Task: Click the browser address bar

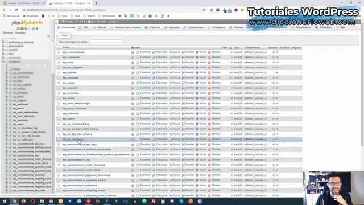Action: (x=111, y=10)
